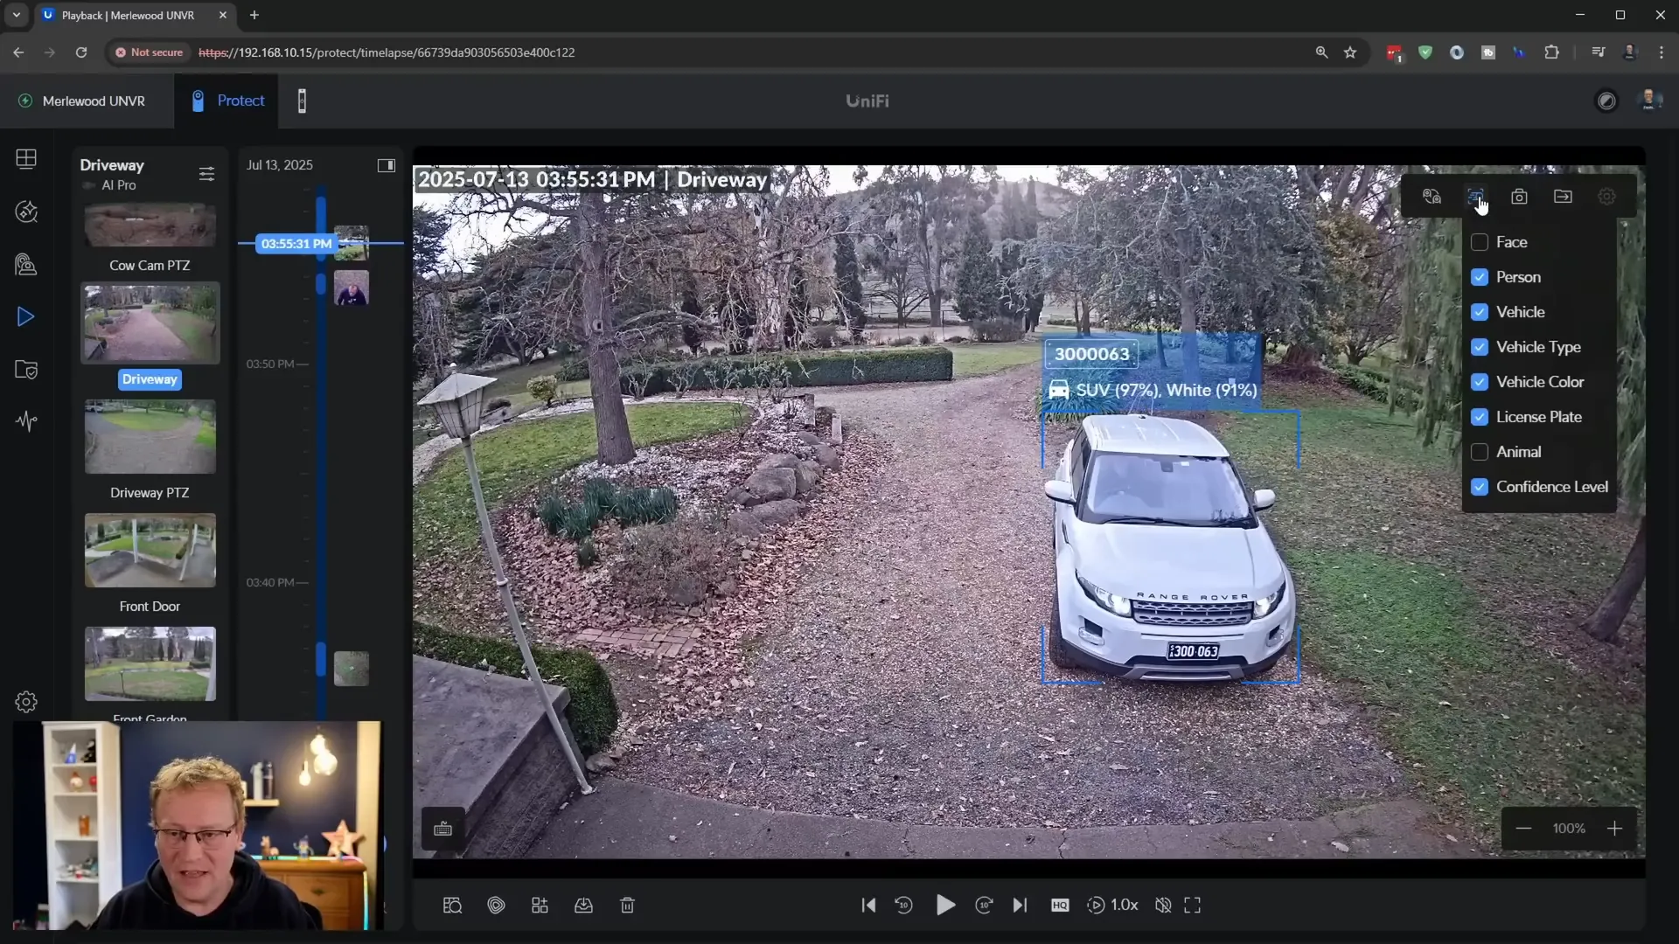Viewport: 1679px width, 944px height.
Task: Select the Front Door camera thumbnail
Action: click(x=150, y=550)
